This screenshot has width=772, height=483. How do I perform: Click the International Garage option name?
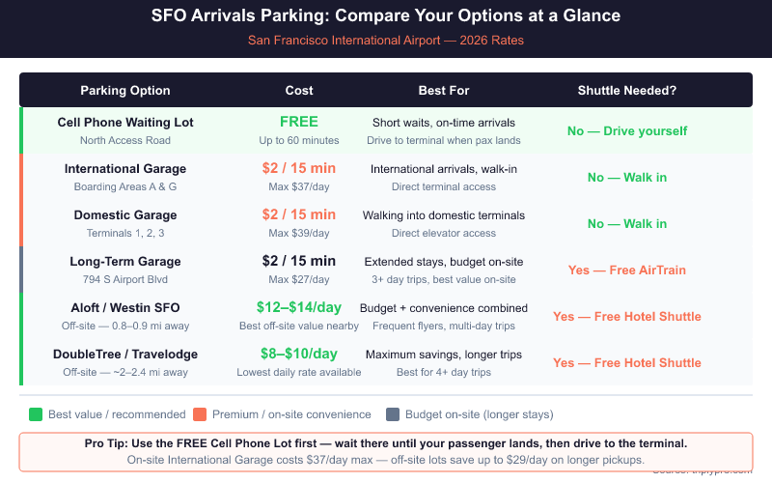(x=125, y=169)
